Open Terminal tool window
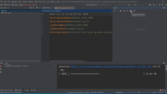 19,90
